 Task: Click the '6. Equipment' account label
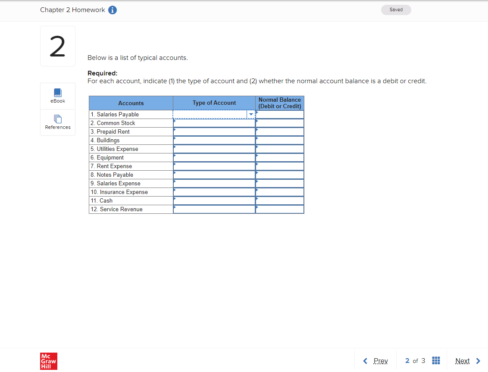point(107,157)
